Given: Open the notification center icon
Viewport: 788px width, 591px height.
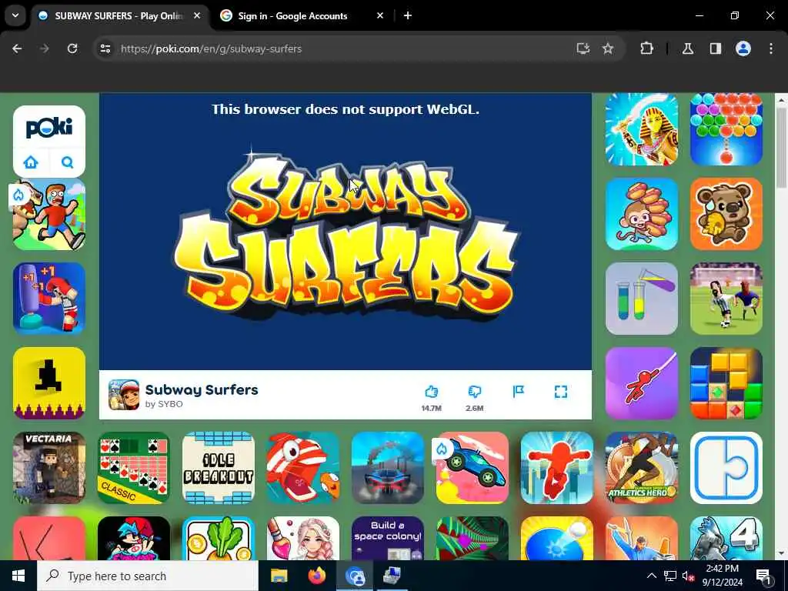Looking at the screenshot, I should [x=763, y=576].
